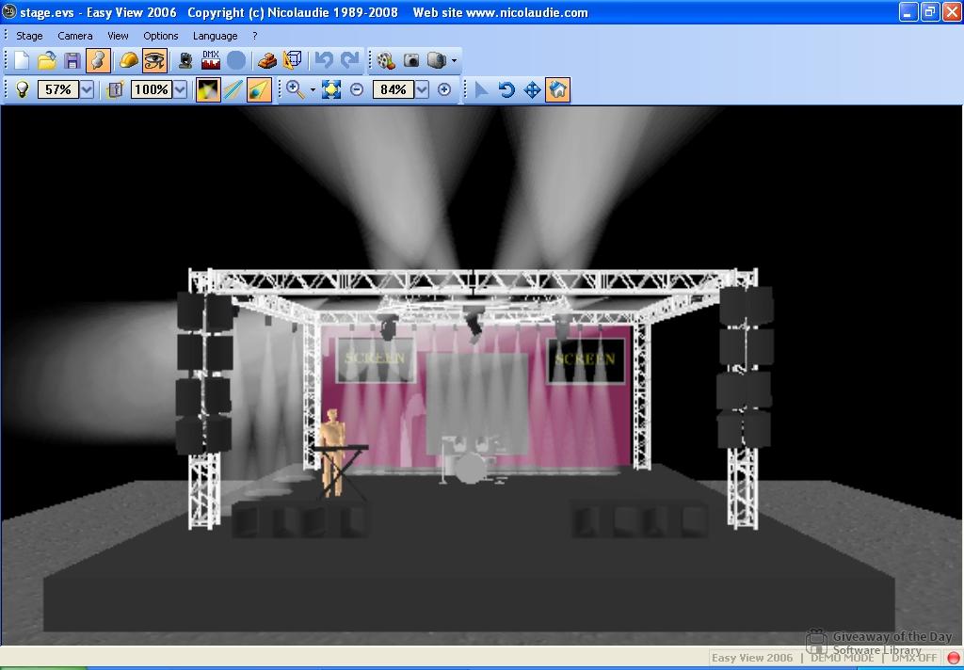Click the light bulb ambient light icon
964x670 pixels.
coord(23,89)
